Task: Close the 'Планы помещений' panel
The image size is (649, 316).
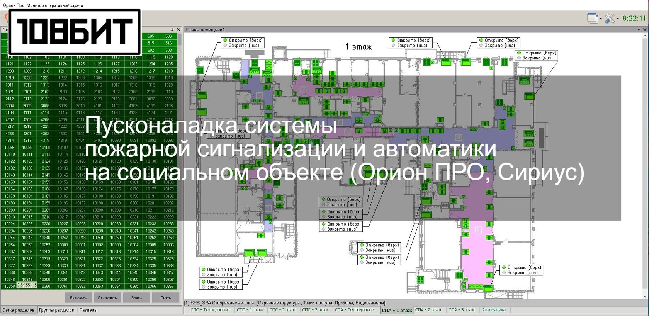Action: pos(645,29)
